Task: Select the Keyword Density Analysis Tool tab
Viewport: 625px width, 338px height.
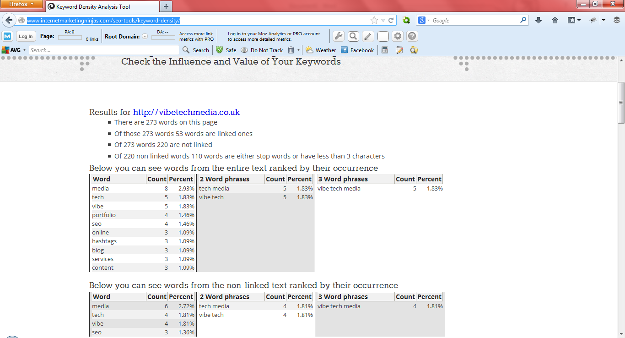Action: (102, 6)
